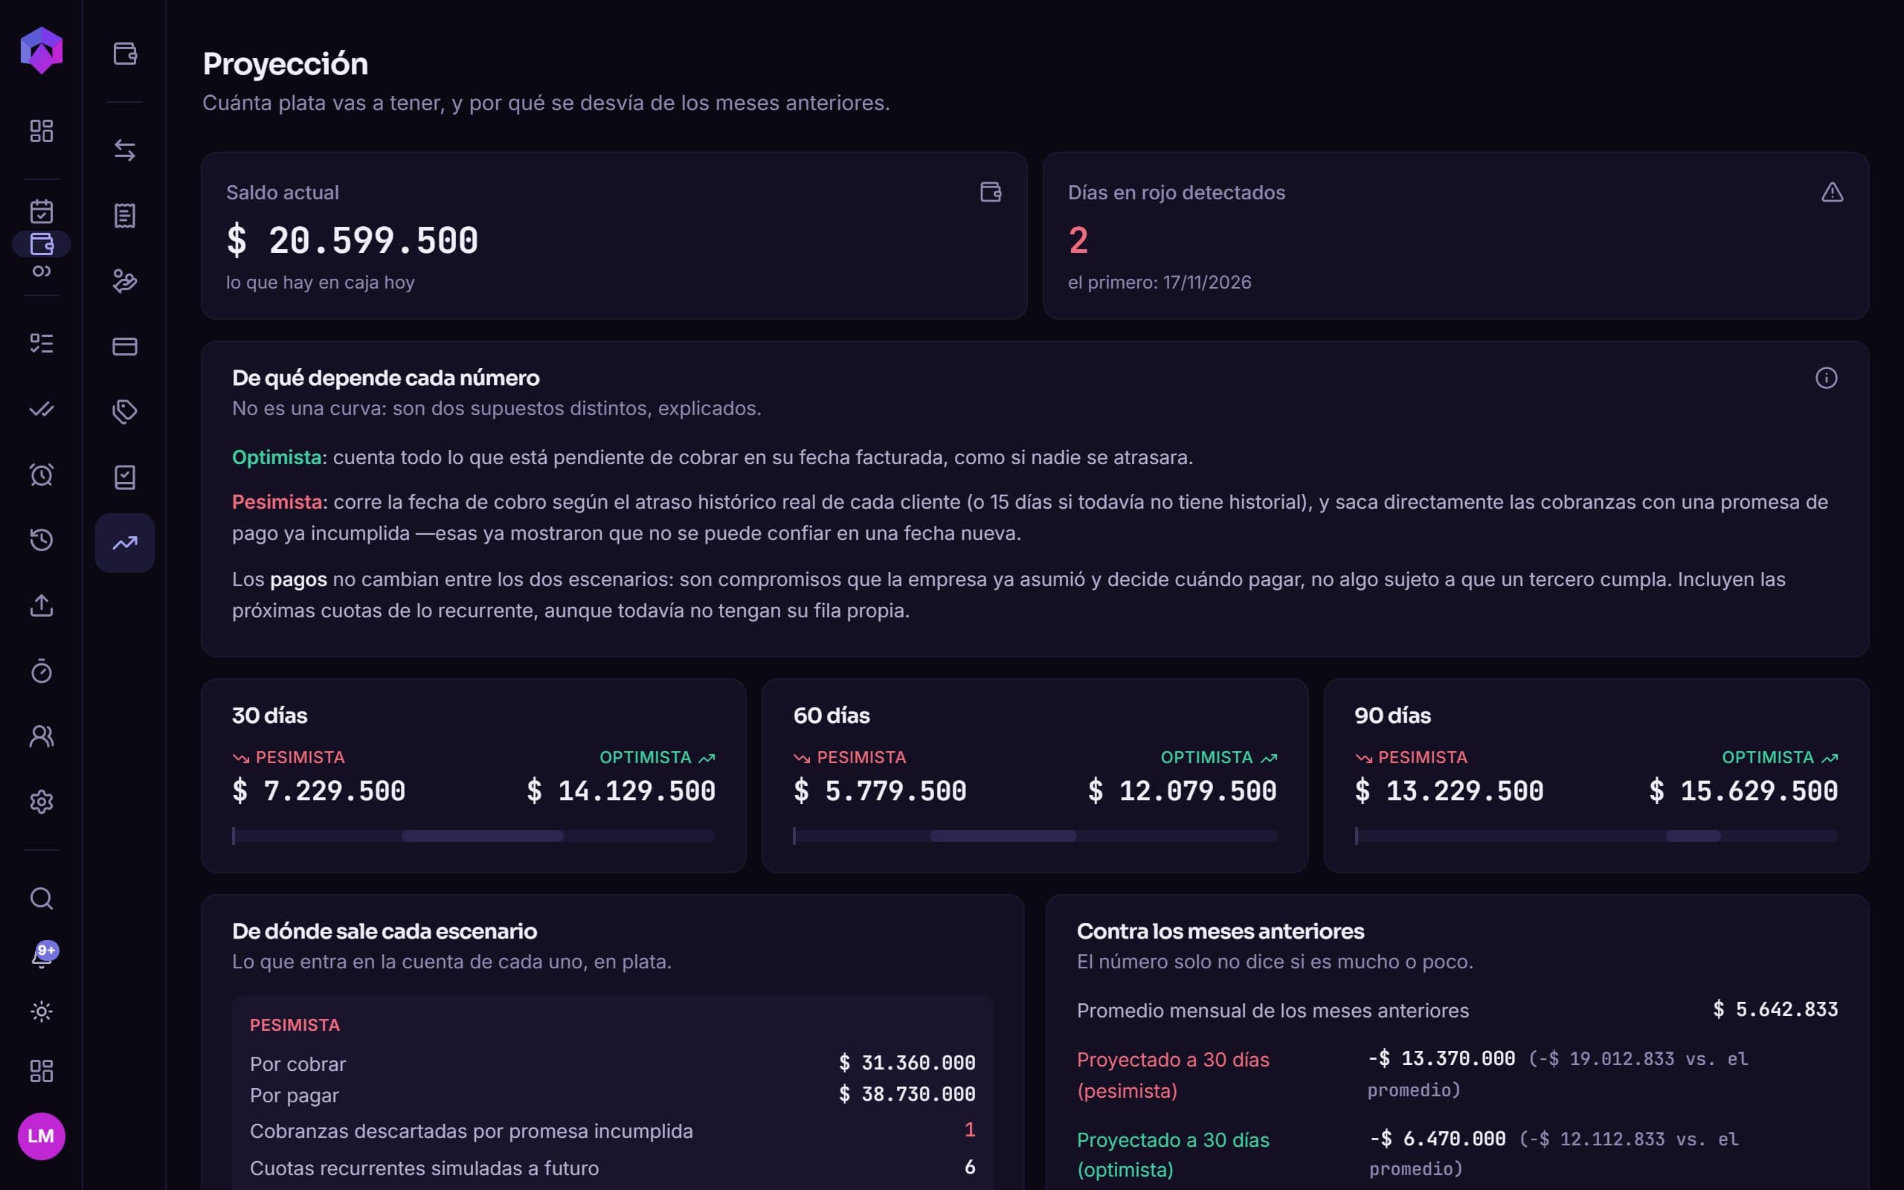Open the transfer arrows icon in second sidebar

point(124,149)
